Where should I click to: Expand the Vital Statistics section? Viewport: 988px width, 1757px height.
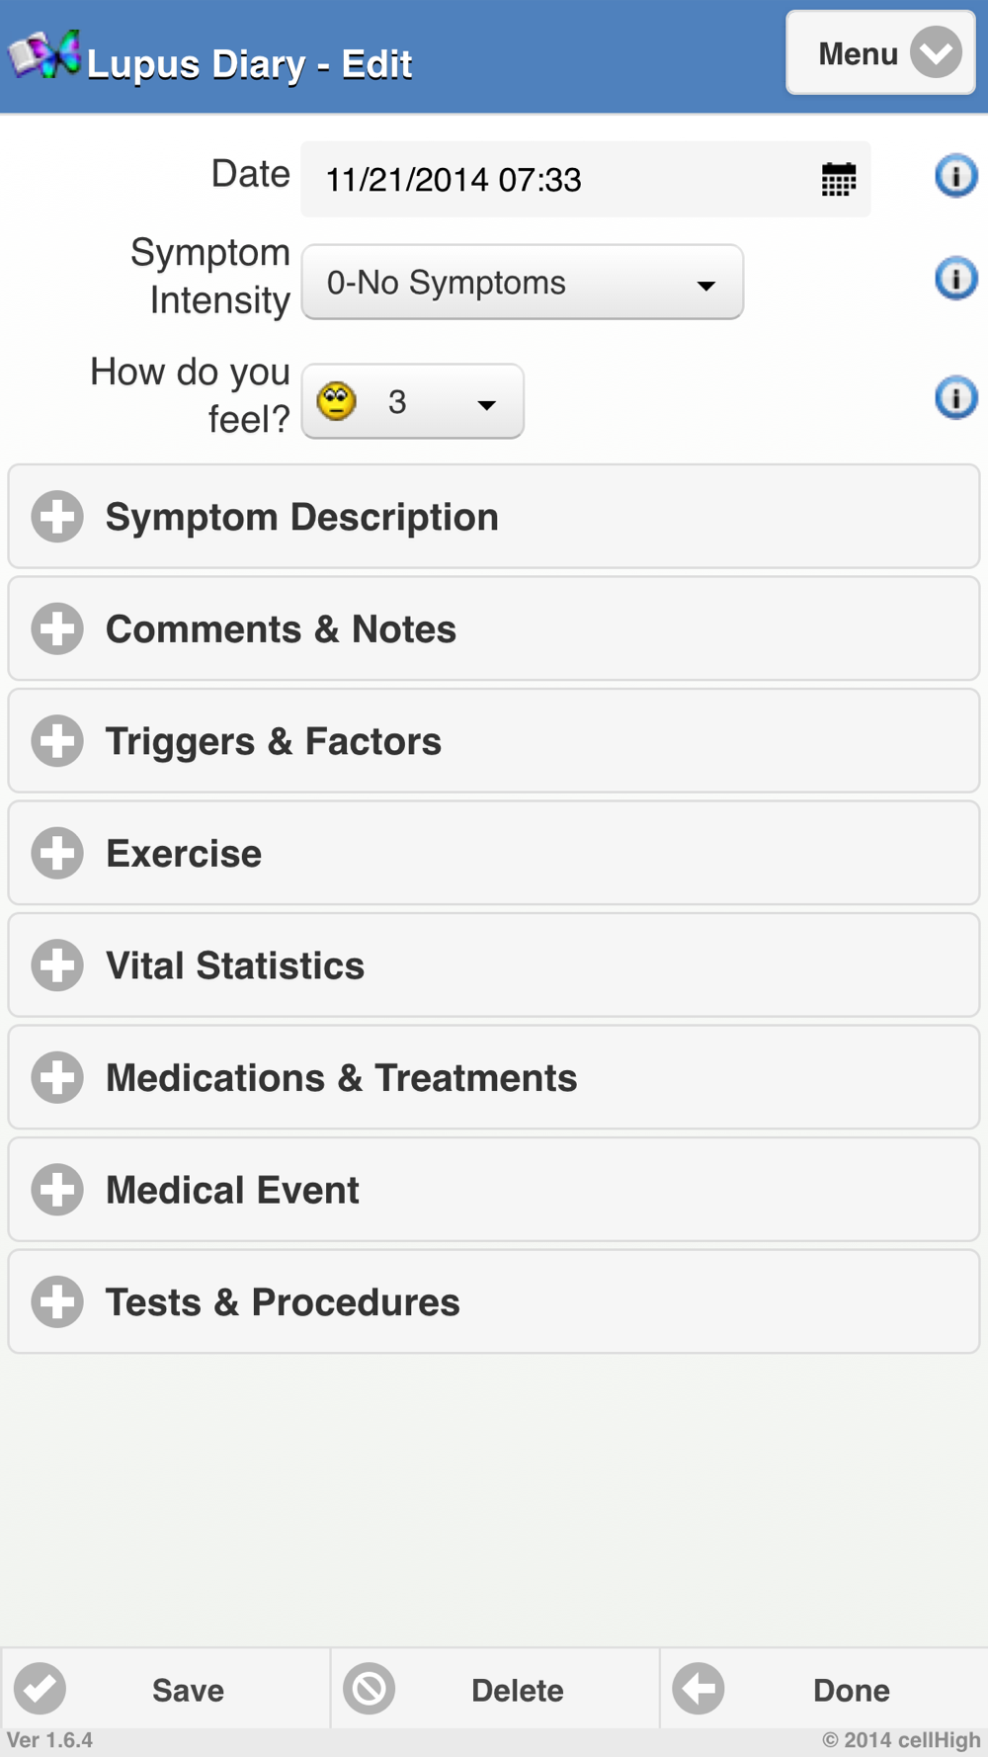point(494,965)
